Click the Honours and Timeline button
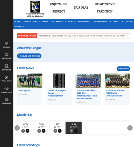This screenshot has height=147, width=134. (x=29, y=56)
